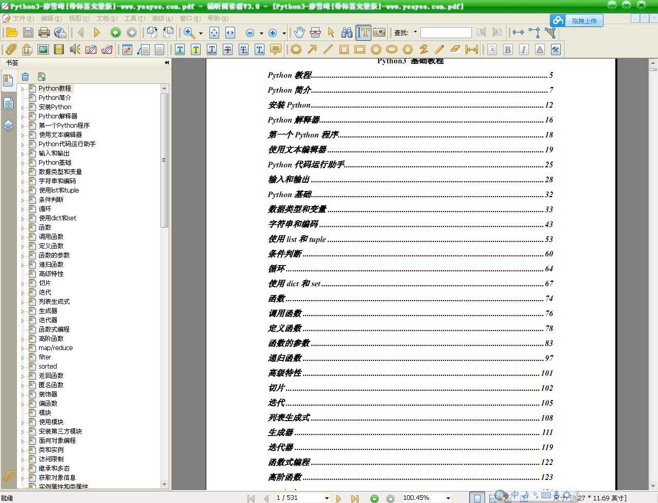This screenshot has height=503, width=658.
Task: Select the 装饰器 bookmark
Action: coord(48,394)
